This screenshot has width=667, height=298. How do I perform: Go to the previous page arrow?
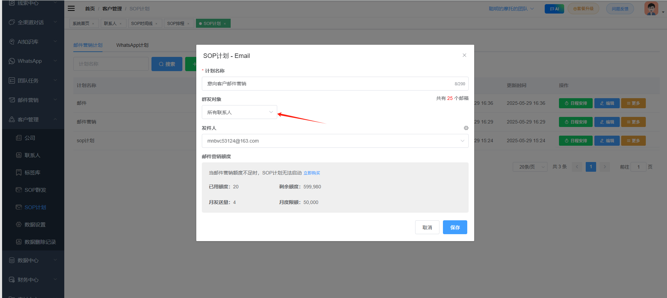tap(577, 167)
